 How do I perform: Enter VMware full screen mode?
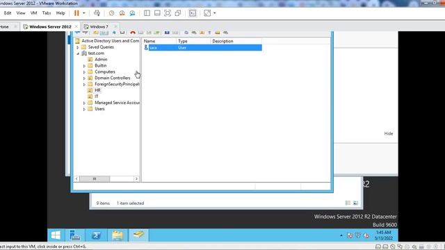[x=168, y=13]
